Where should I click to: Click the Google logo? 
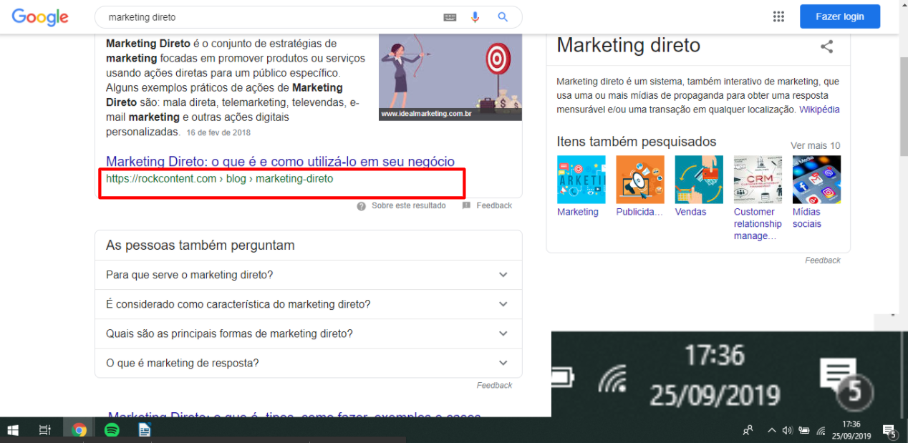pyautogui.click(x=40, y=17)
